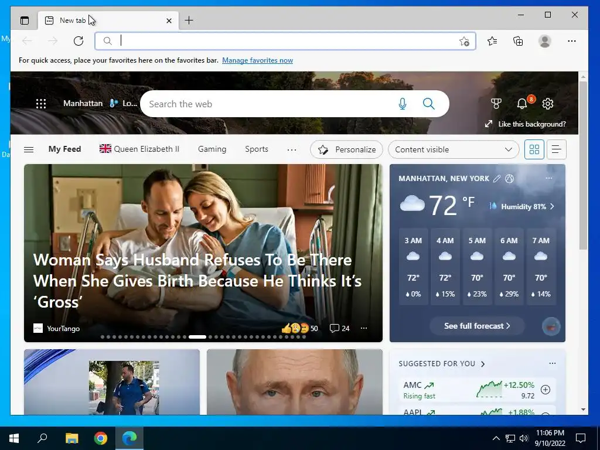Open Suggested For You more options
Viewport: 600px width, 450px height.
(552, 363)
